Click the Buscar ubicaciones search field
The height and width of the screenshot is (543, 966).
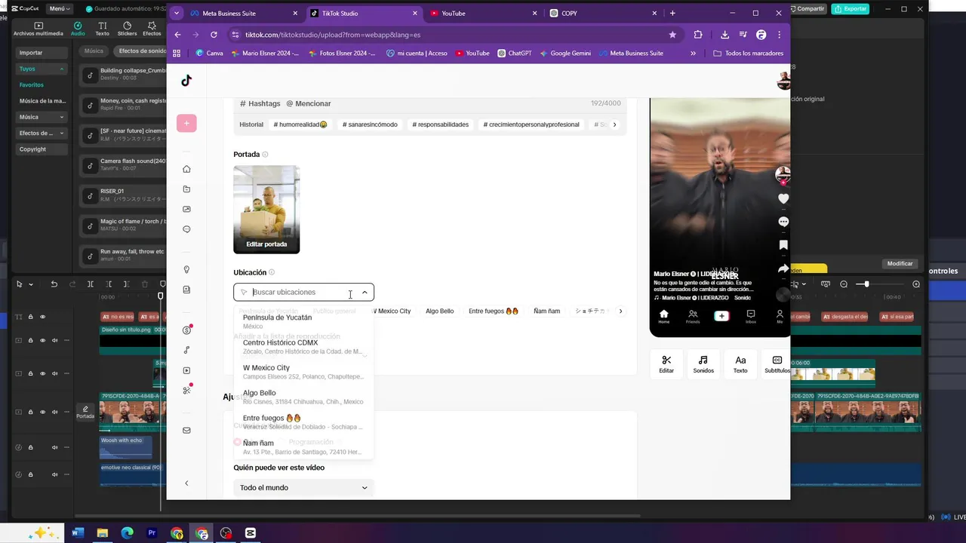tap(303, 293)
